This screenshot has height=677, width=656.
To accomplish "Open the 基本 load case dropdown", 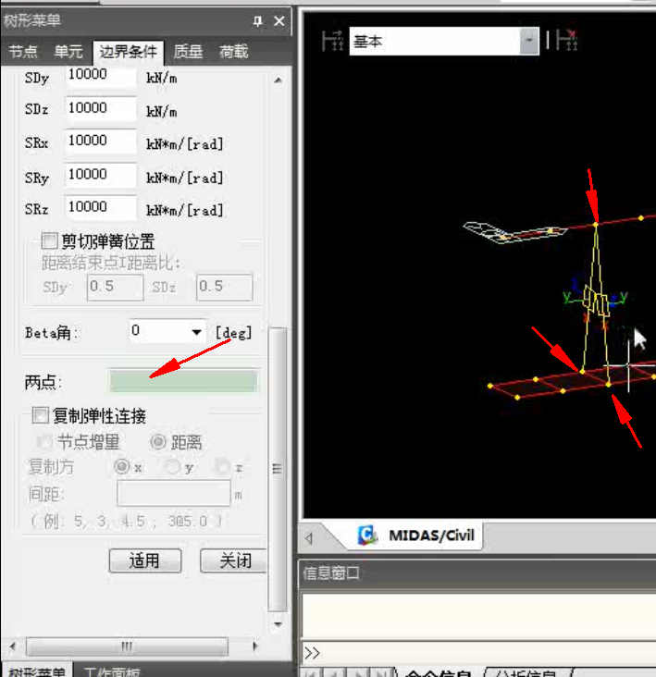I will click(529, 41).
